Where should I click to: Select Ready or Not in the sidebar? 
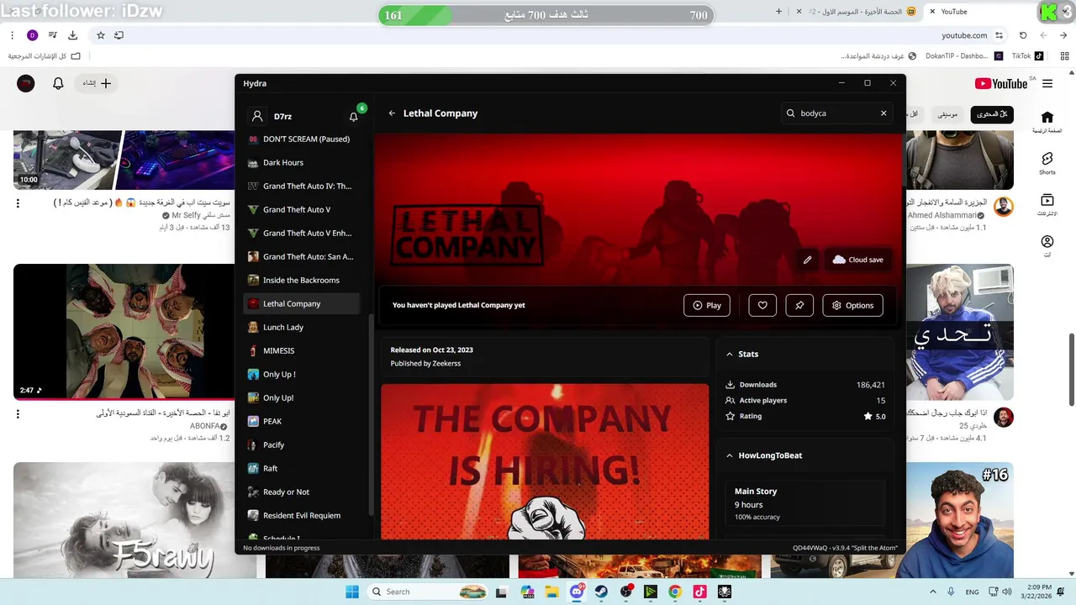click(x=301, y=492)
